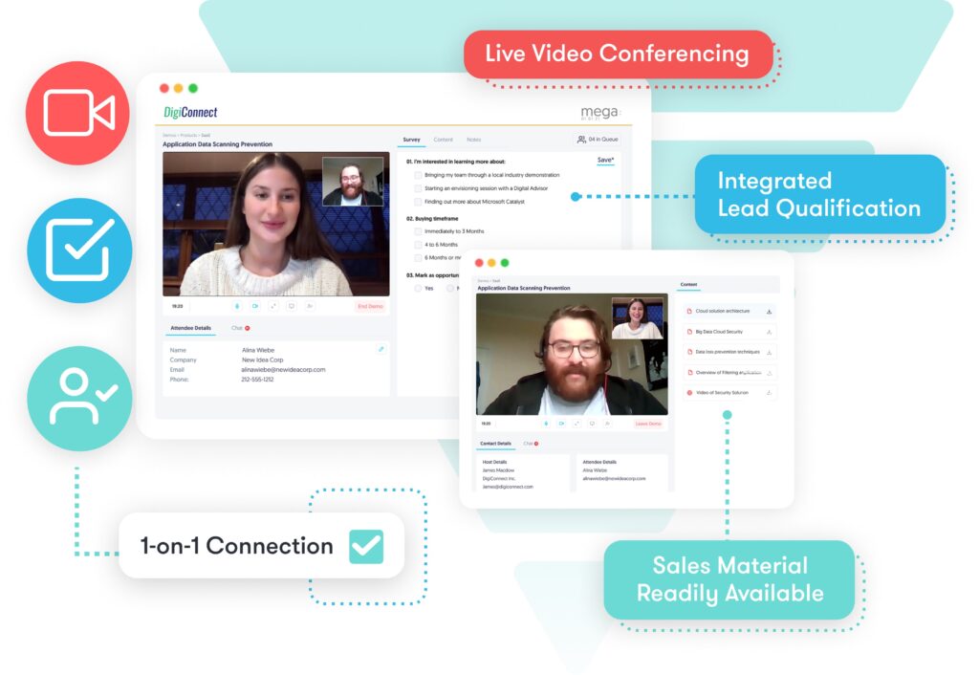Download the Cloud solution architecture file
Image resolution: width=979 pixels, height=675 pixels.
tap(769, 312)
